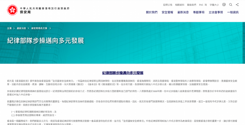The image size is (245, 125).
Task: Switch to Simplified Chinese 简
Action: click(x=206, y=5)
